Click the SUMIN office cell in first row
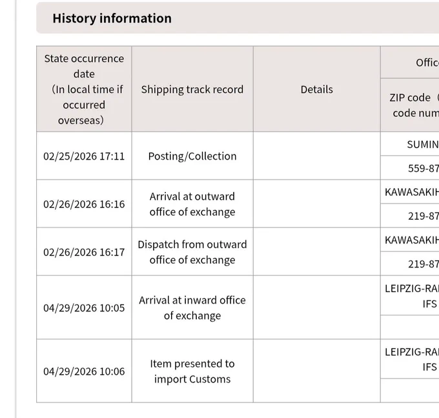The width and height of the screenshot is (439, 418). click(410, 144)
